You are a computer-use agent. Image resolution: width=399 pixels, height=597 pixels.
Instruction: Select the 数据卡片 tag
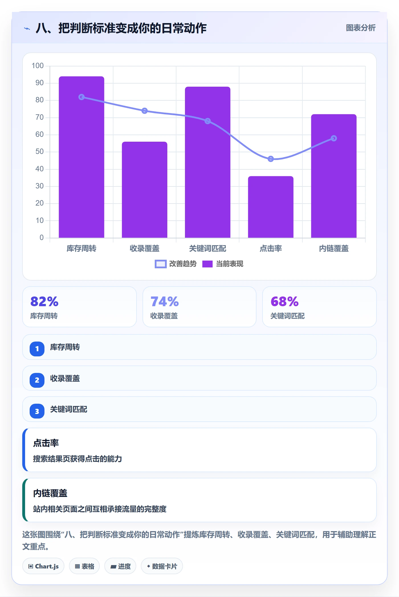pyautogui.click(x=162, y=566)
